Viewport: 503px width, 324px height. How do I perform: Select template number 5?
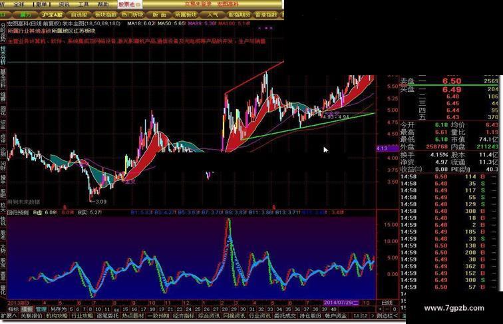point(71,309)
